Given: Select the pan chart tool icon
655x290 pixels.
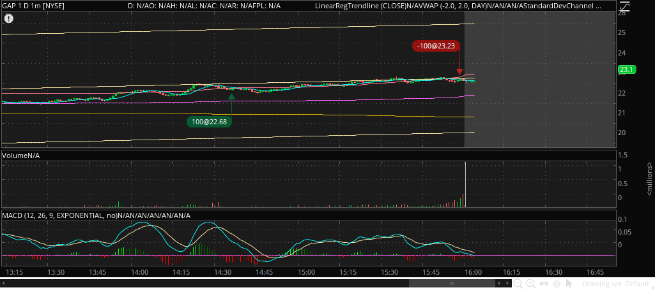Looking at the screenshot, I should [543, 284].
